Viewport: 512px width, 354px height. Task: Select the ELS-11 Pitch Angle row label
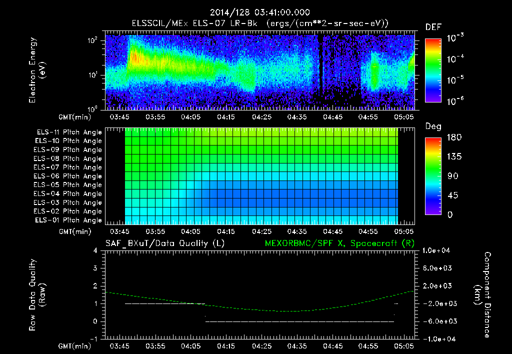pyautogui.click(x=69, y=132)
